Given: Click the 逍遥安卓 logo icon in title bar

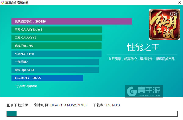Looking at the screenshot, I should point(2,2).
